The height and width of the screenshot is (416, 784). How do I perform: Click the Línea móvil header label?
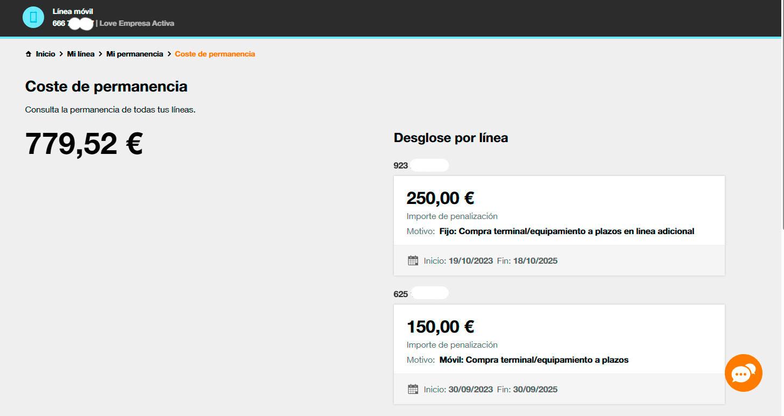tap(73, 11)
